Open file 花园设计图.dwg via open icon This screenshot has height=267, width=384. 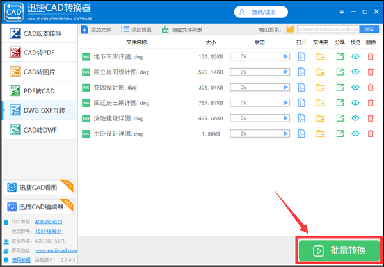pyautogui.click(x=301, y=88)
